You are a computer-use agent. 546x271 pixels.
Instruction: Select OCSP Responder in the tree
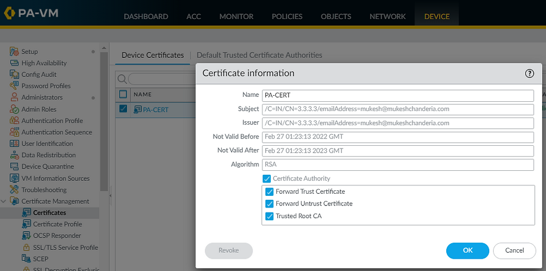pos(57,236)
